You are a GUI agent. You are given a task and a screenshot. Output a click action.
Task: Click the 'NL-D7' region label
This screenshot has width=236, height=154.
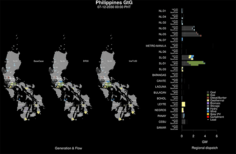(162, 40)
